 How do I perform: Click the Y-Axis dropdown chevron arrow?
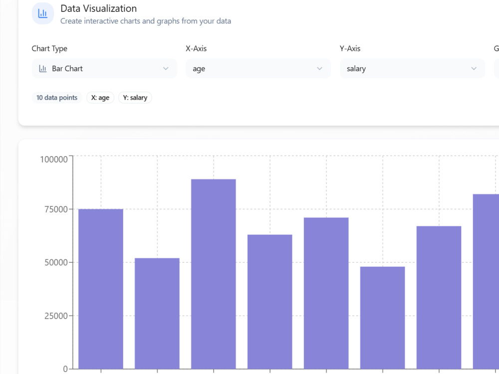click(x=474, y=68)
